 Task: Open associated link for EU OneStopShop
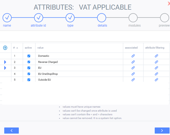coord(133,74)
